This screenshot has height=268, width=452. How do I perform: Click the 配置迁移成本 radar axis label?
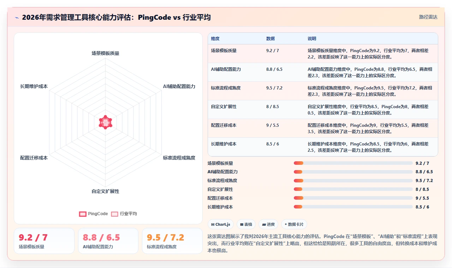tap(34, 158)
